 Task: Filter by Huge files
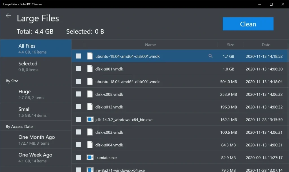point(36,94)
